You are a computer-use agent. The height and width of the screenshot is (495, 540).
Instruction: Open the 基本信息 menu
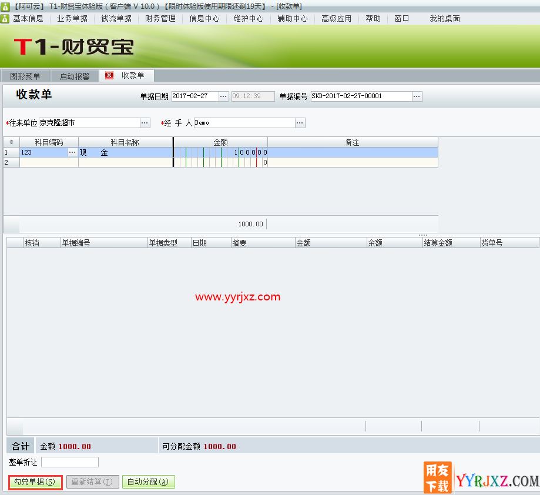click(x=28, y=19)
